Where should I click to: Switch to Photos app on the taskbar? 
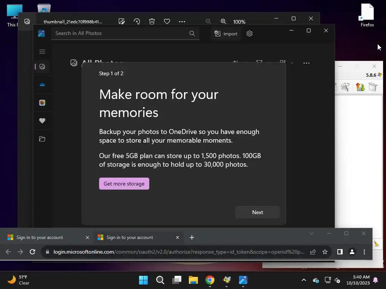pyautogui.click(x=243, y=280)
